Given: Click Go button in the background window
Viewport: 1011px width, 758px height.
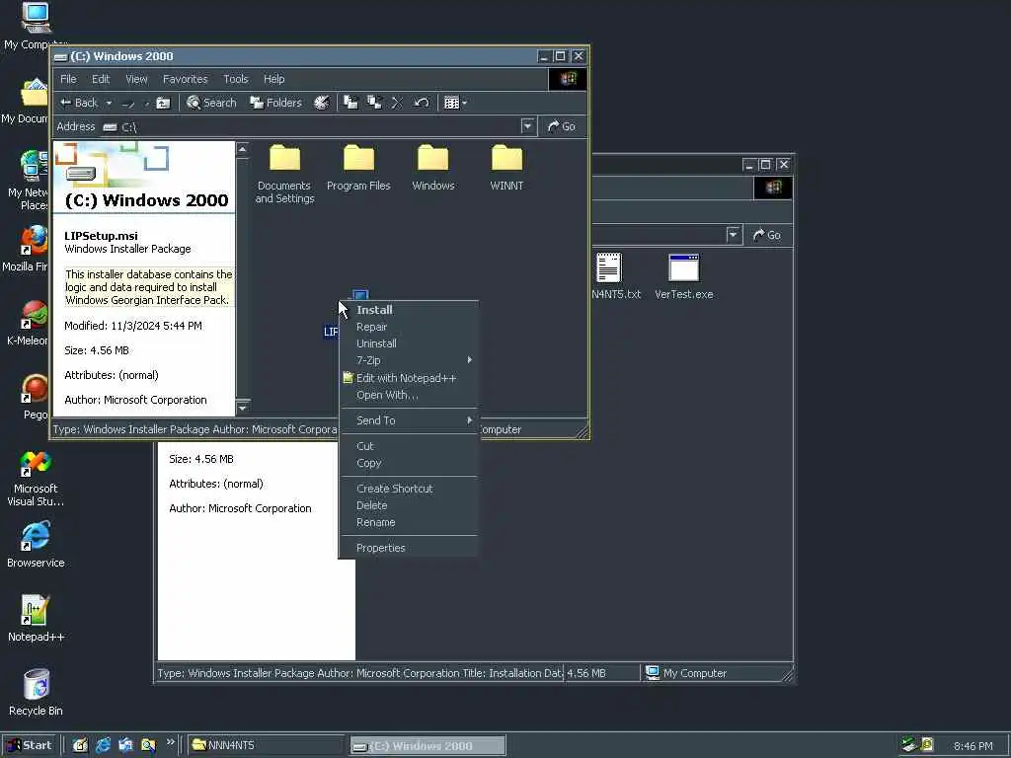Looking at the screenshot, I should (x=767, y=235).
